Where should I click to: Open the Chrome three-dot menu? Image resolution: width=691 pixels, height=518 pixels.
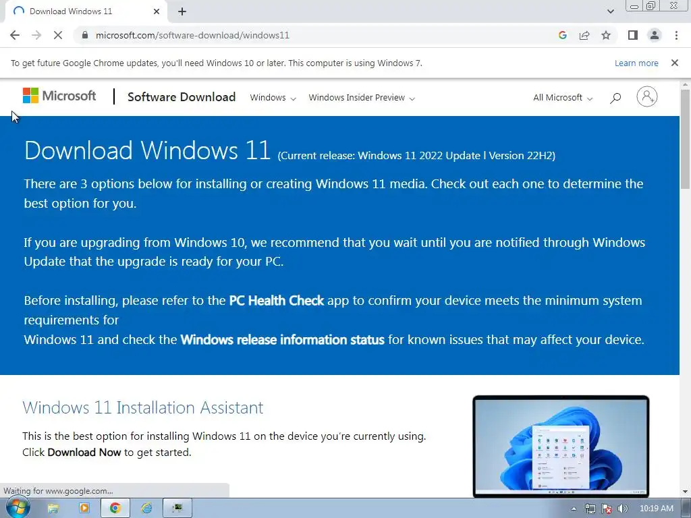[676, 35]
